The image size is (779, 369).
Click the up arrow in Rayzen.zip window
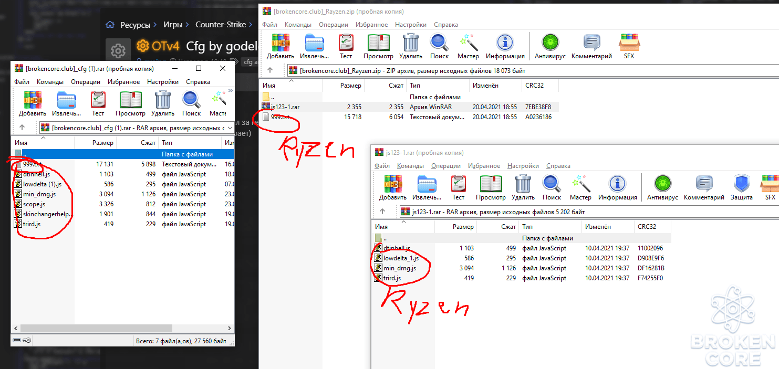(270, 70)
